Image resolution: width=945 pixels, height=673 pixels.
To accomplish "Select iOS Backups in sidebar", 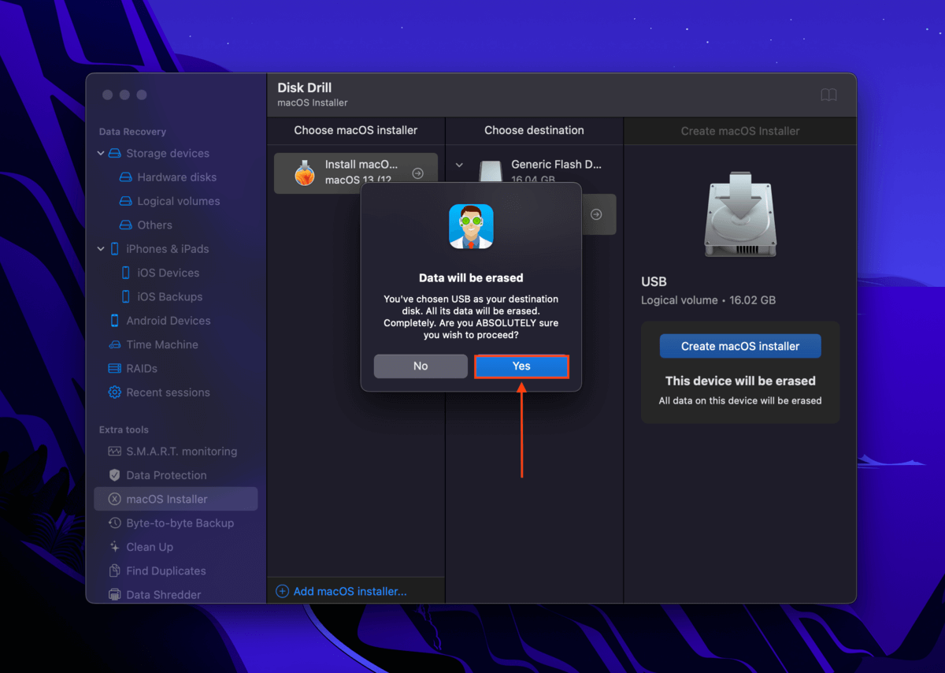I will 169,296.
